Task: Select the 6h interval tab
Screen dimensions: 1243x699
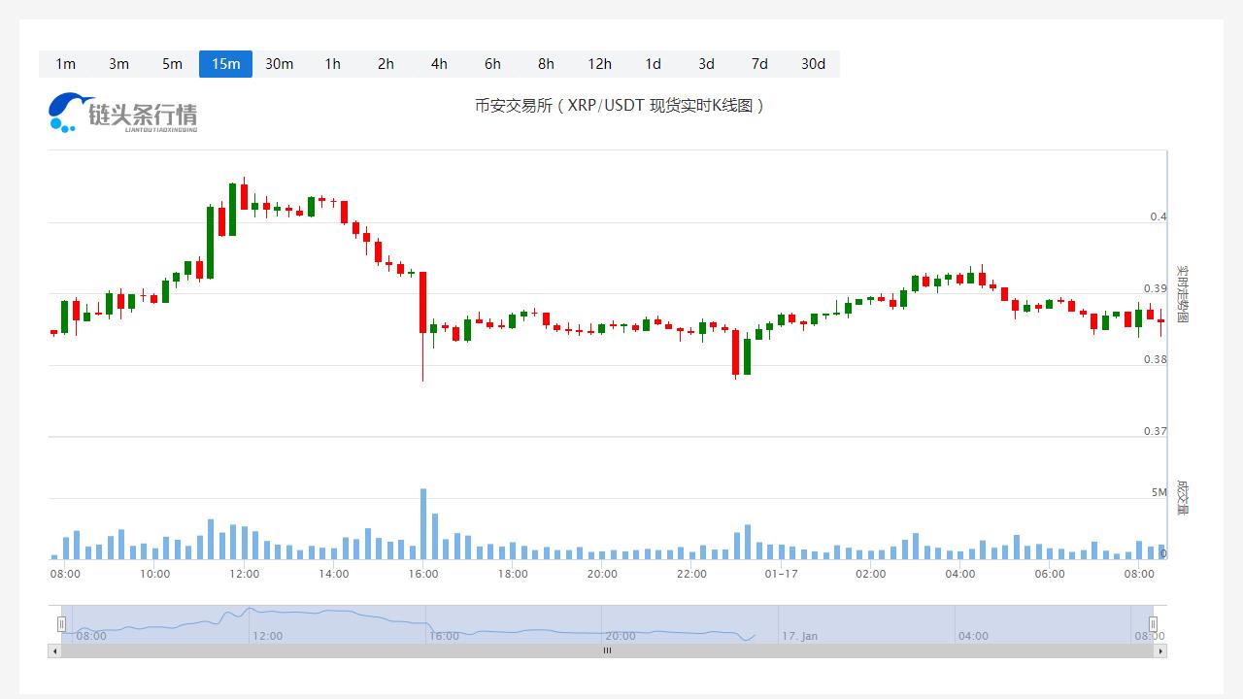Action: coord(492,64)
